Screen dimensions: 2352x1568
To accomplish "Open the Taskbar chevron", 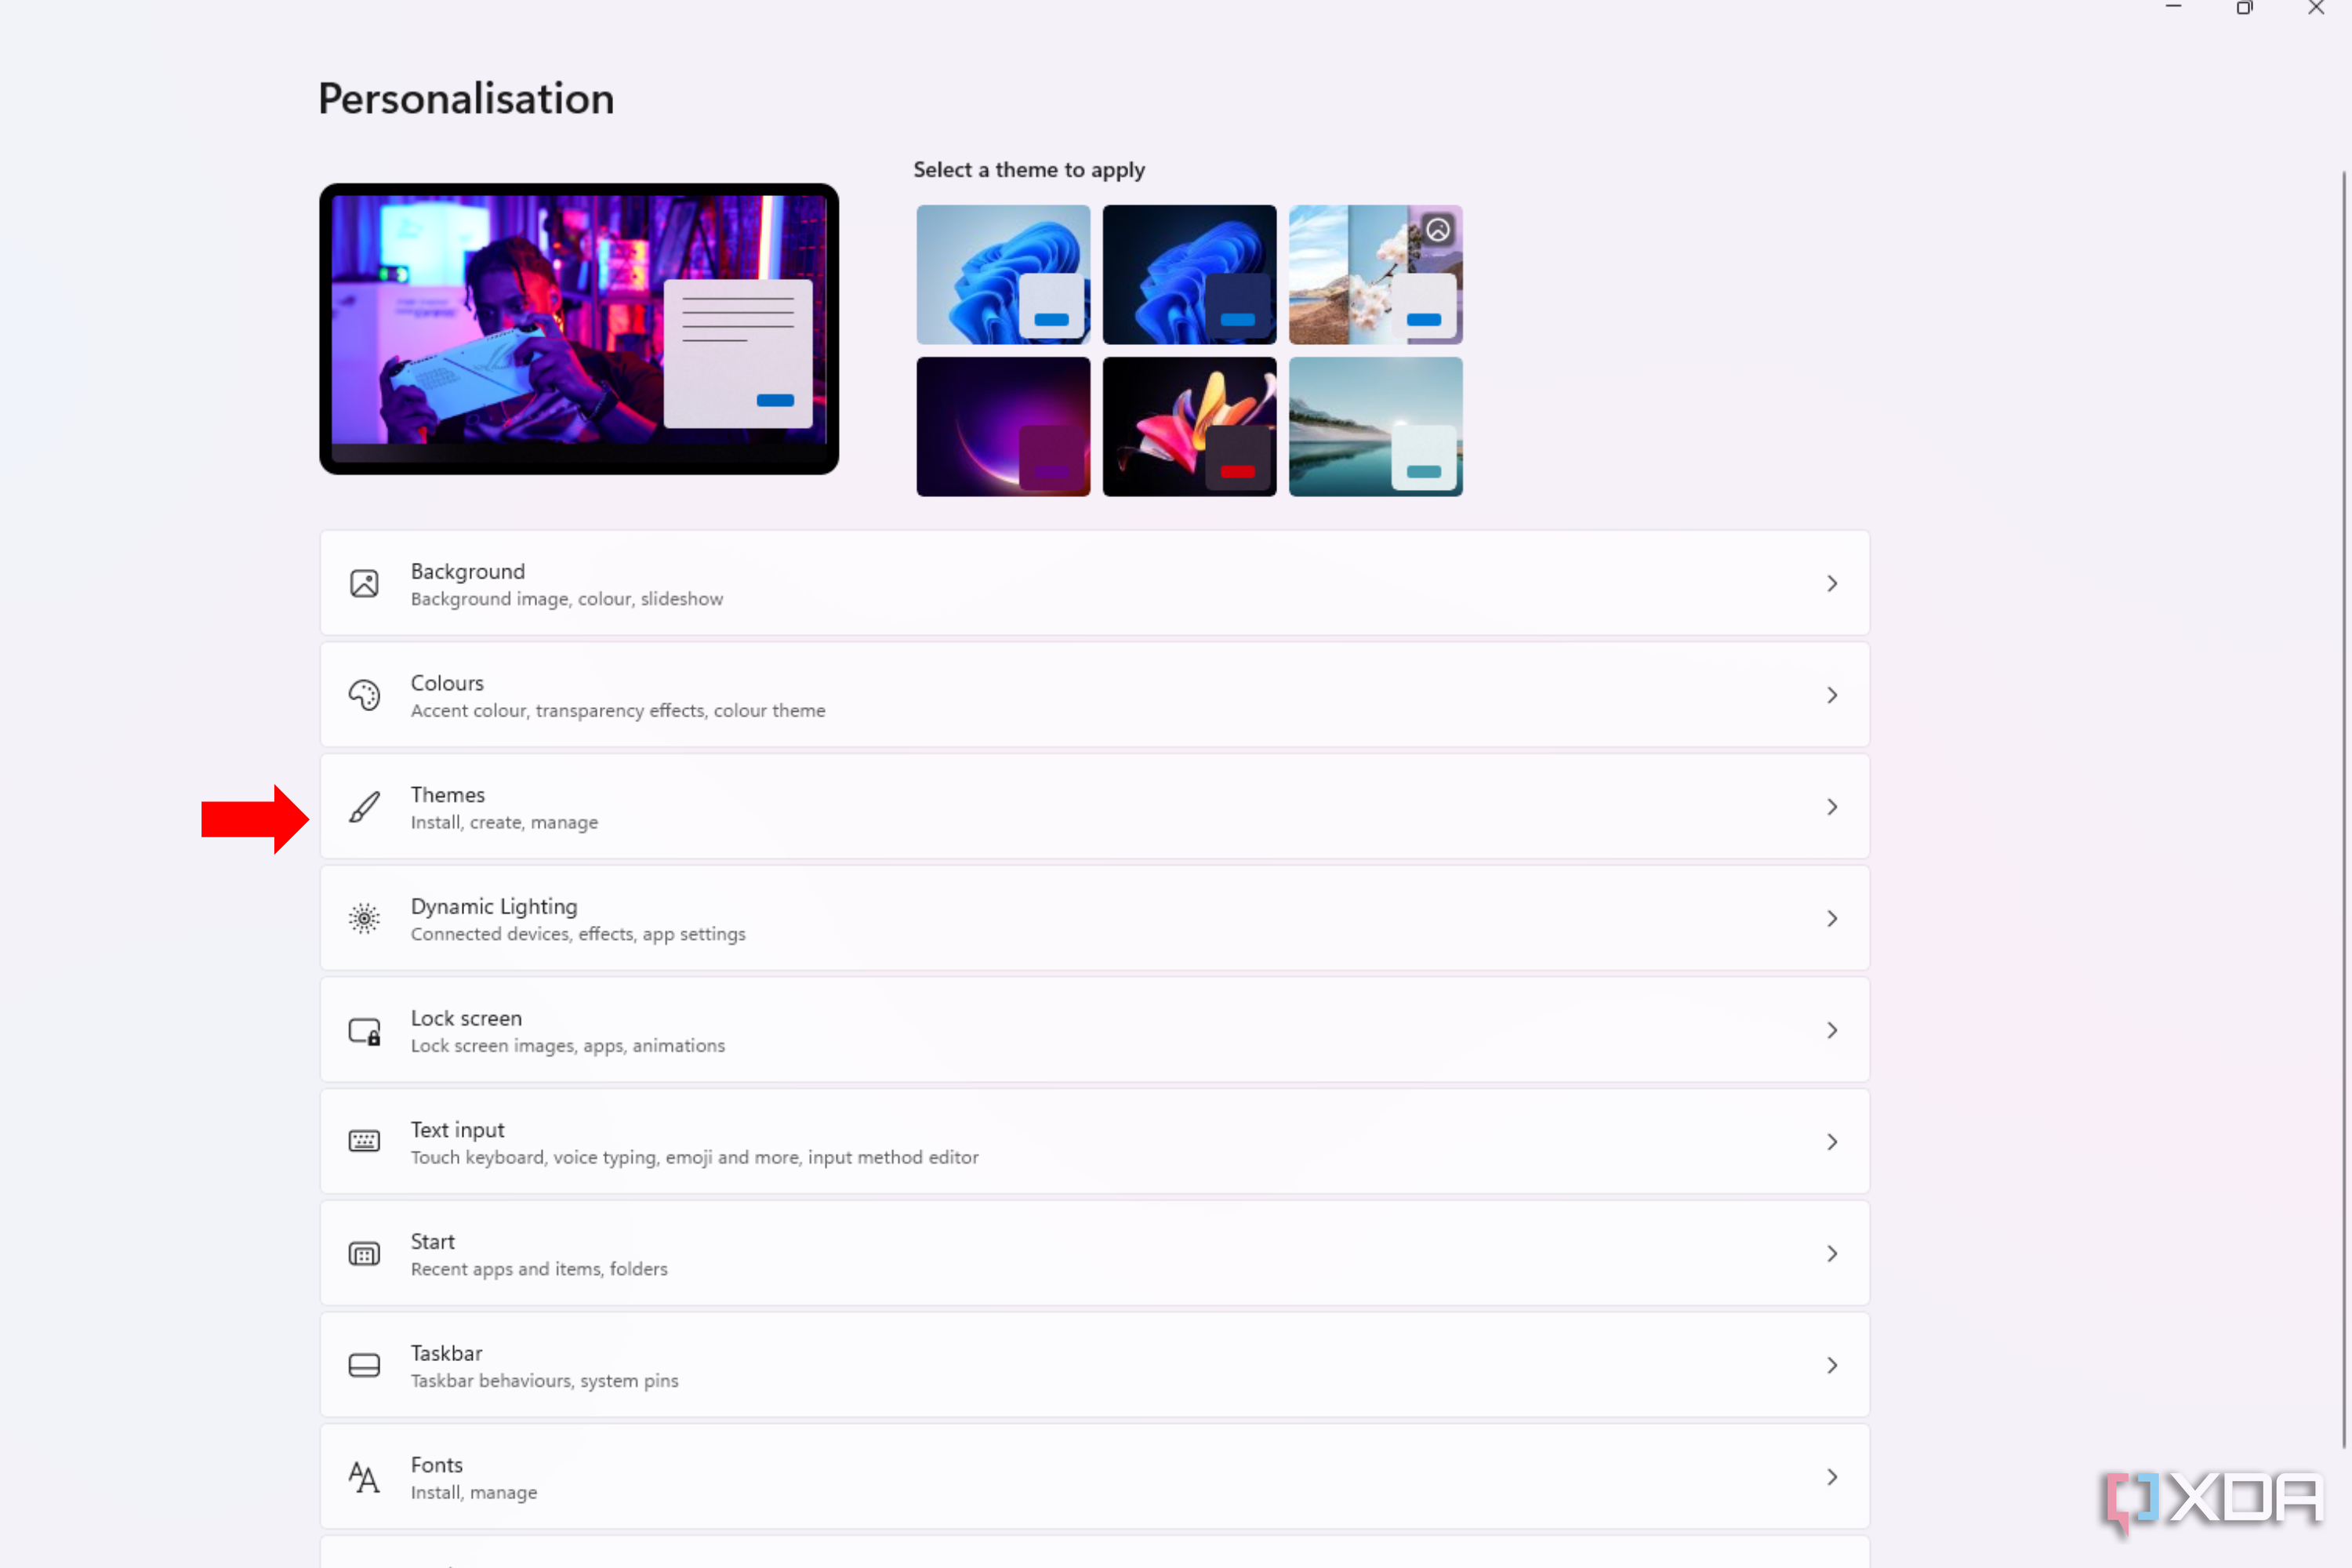I will pyautogui.click(x=1833, y=1364).
